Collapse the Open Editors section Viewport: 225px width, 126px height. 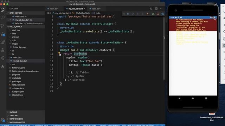26,13
